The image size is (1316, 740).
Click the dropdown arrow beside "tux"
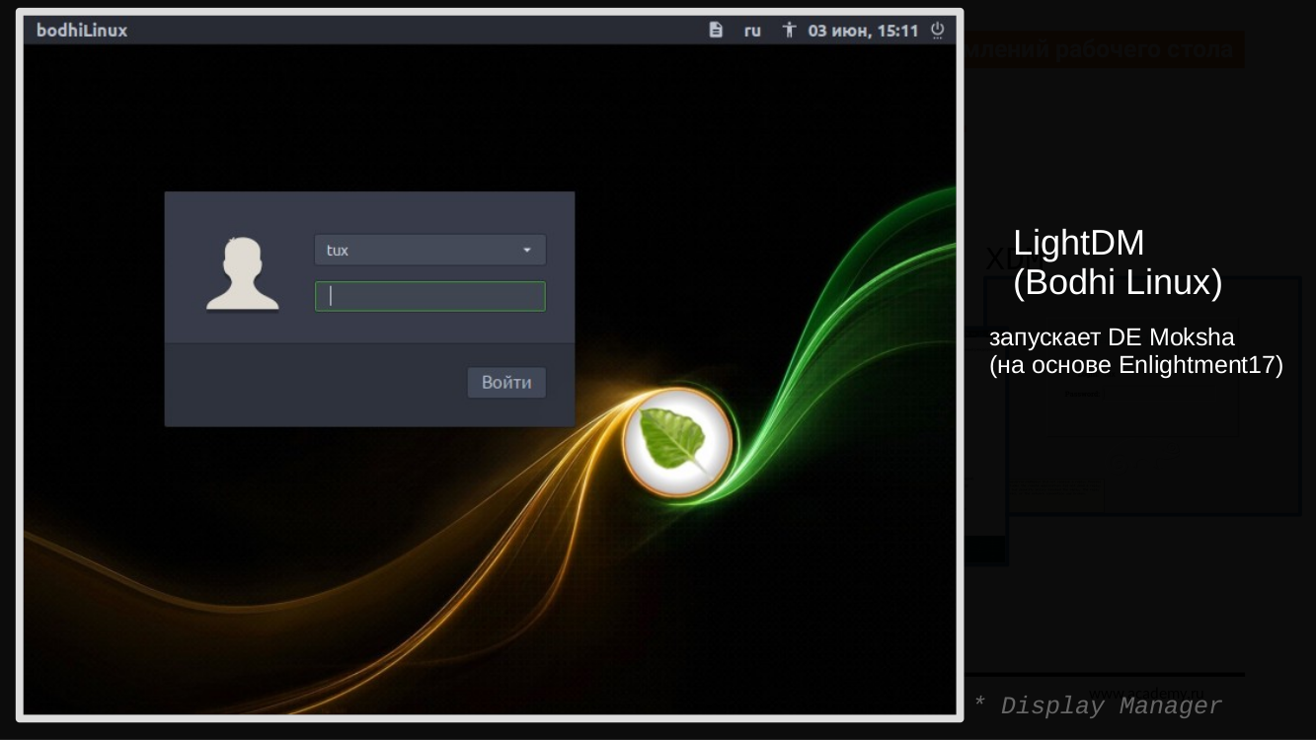[527, 250]
